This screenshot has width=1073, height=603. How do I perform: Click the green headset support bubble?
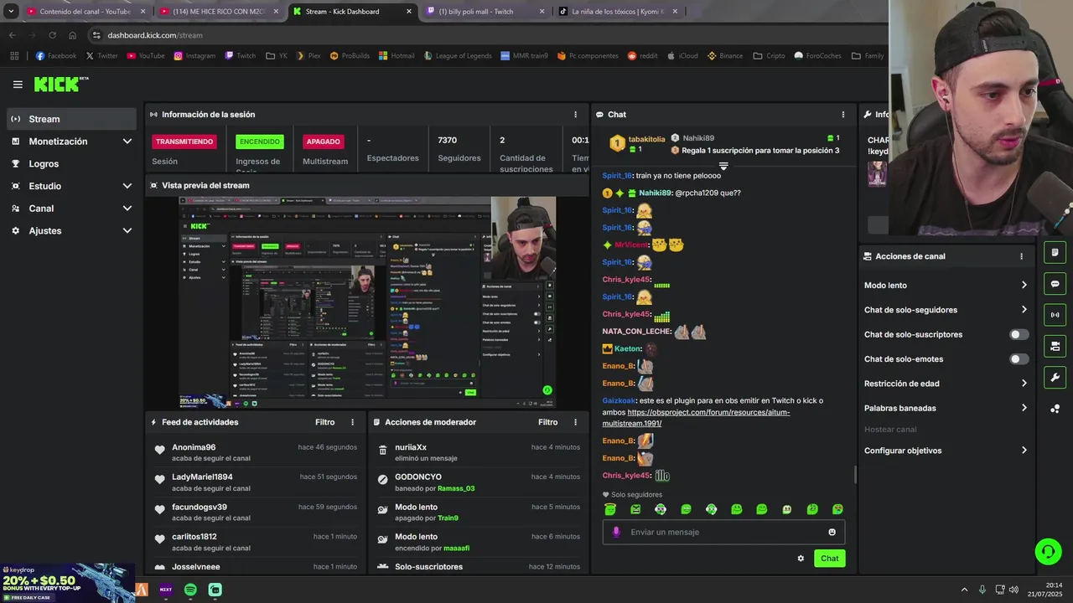(1048, 551)
